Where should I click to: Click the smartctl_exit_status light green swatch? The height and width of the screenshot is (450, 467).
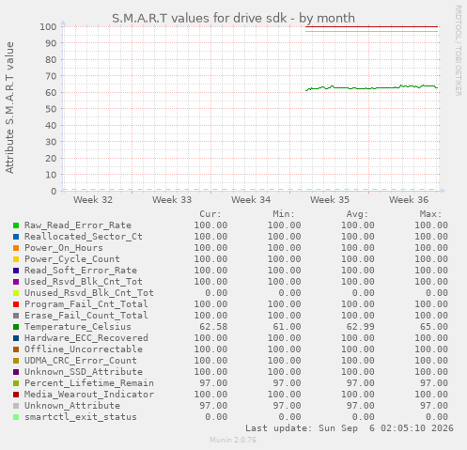point(16,417)
